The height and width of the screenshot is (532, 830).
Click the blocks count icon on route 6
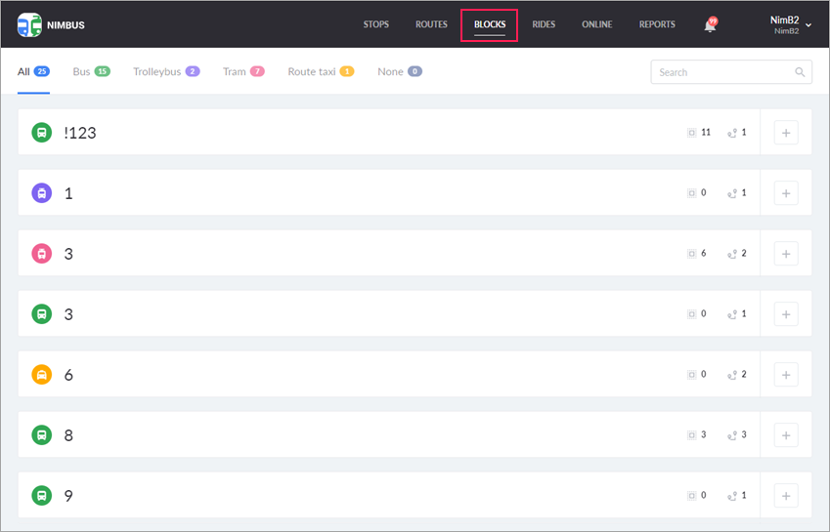[692, 375]
